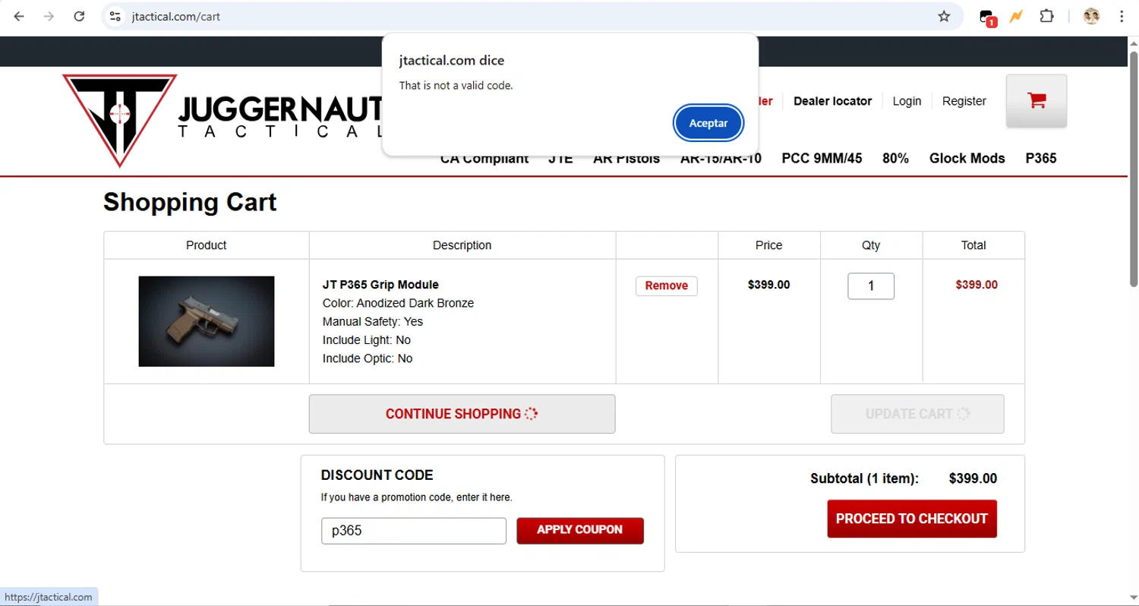Click the address bar URL
Image resolution: width=1139 pixels, height=606 pixels.
click(x=175, y=16)
